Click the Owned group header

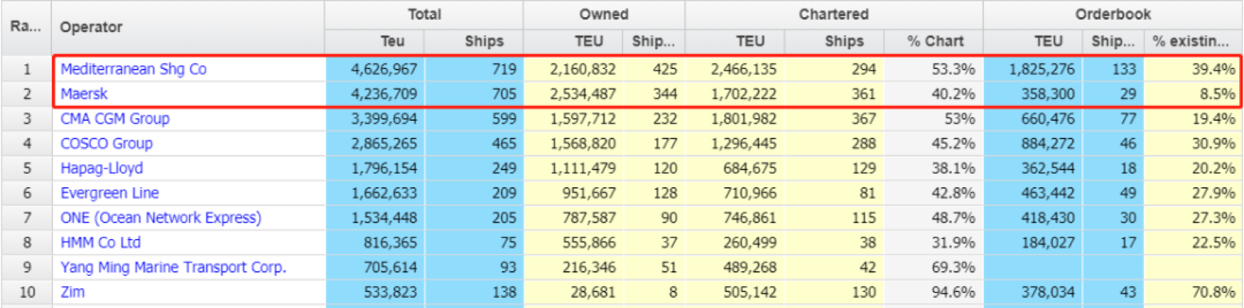click(x=603, y=14)
